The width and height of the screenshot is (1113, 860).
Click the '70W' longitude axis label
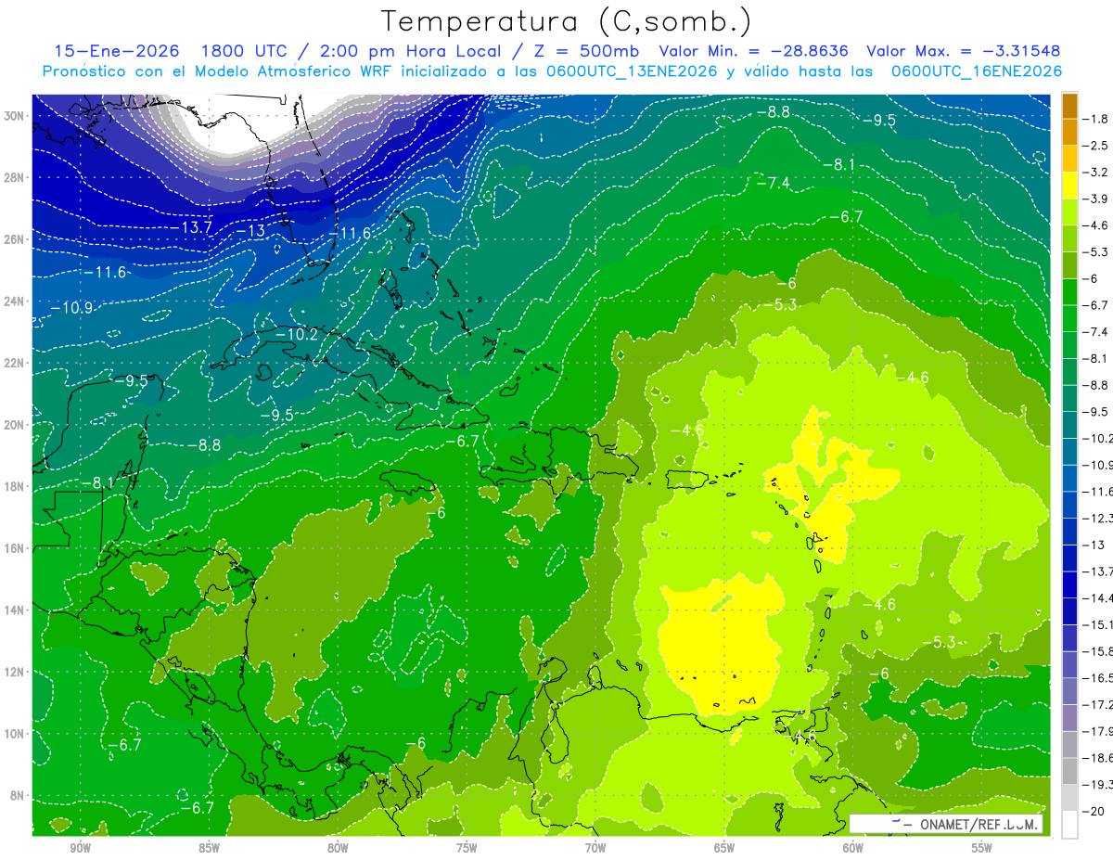595,848
